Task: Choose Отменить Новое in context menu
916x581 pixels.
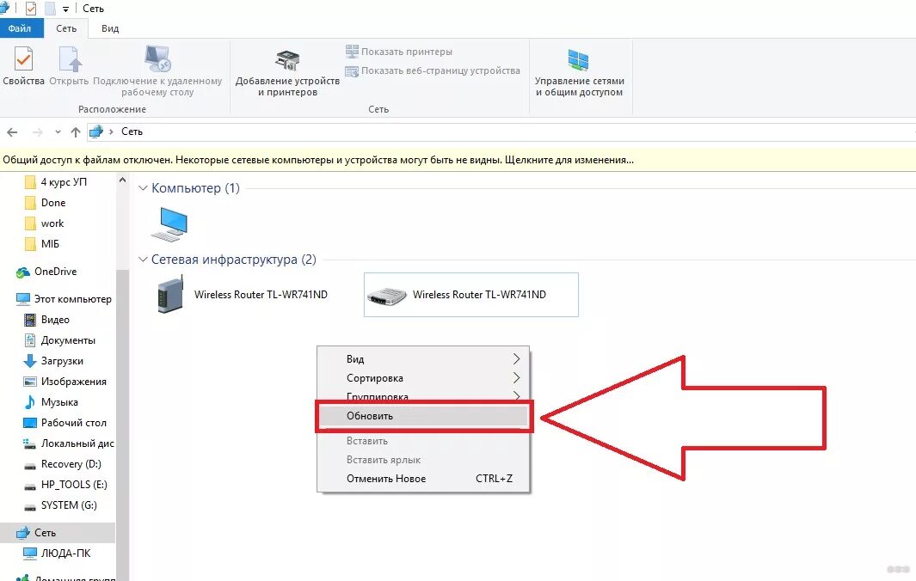Action: click(423, 478)
